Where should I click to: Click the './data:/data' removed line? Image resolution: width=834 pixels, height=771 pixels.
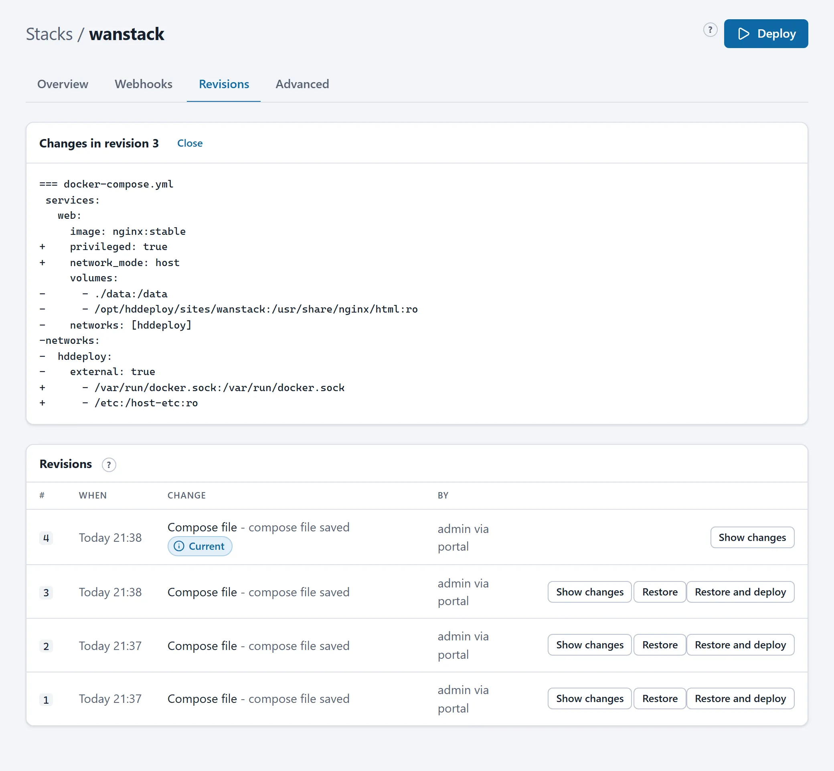point(103,294)
